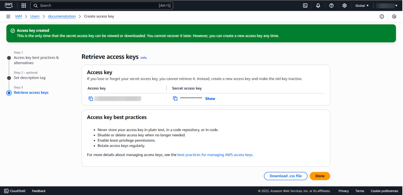
Task: Open the services grid menu icon
Action: 24,6
